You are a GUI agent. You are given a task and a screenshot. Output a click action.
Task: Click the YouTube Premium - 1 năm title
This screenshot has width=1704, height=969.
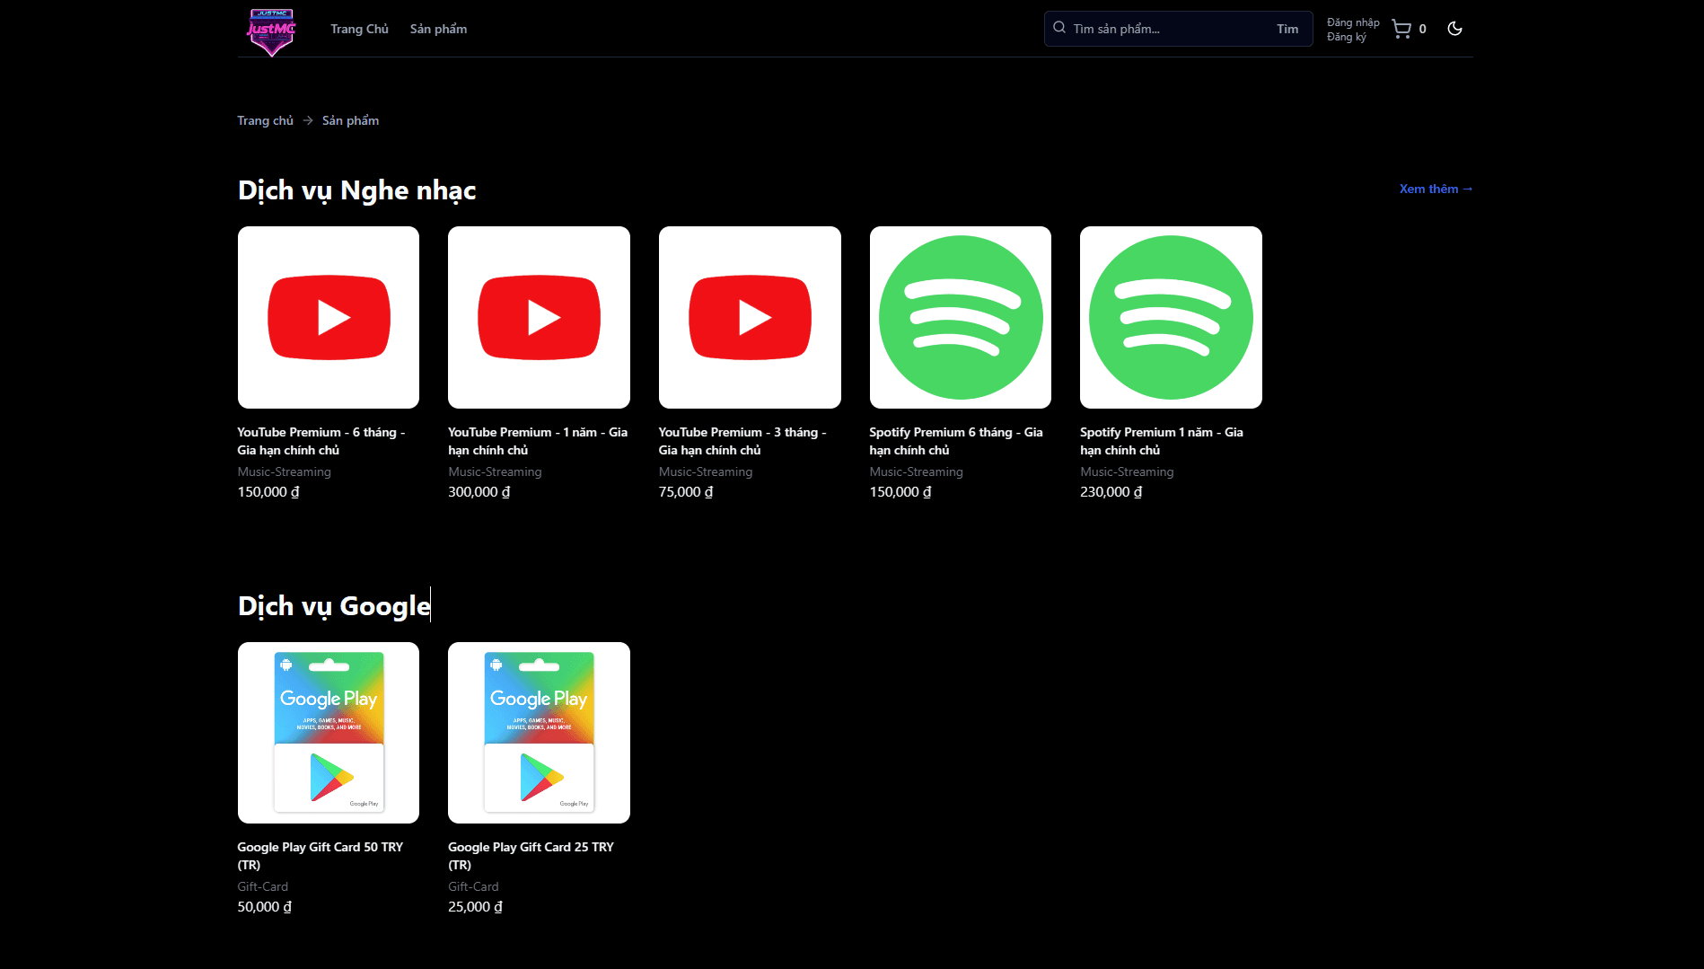click(x=538, y=441)
